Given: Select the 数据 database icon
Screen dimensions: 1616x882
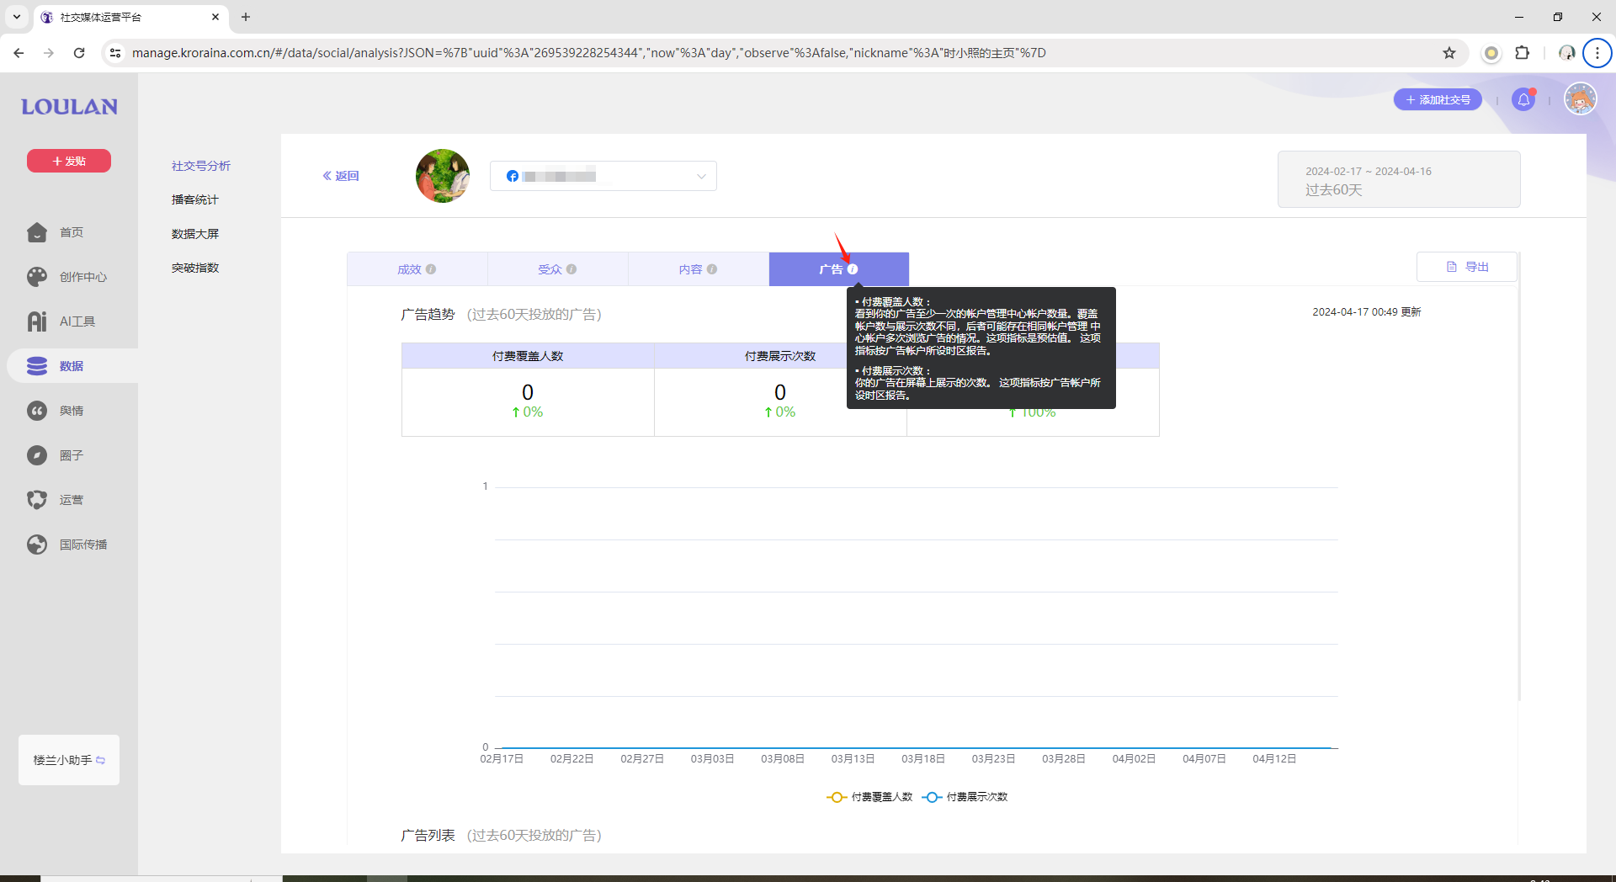Looking at the screenshot, I should point(37,366).
